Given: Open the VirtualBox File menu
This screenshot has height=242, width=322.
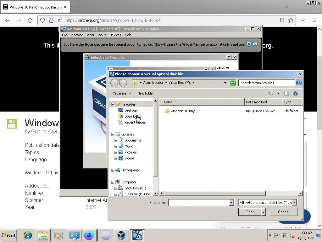Looking at the screenshot, I should pos(64,35).
